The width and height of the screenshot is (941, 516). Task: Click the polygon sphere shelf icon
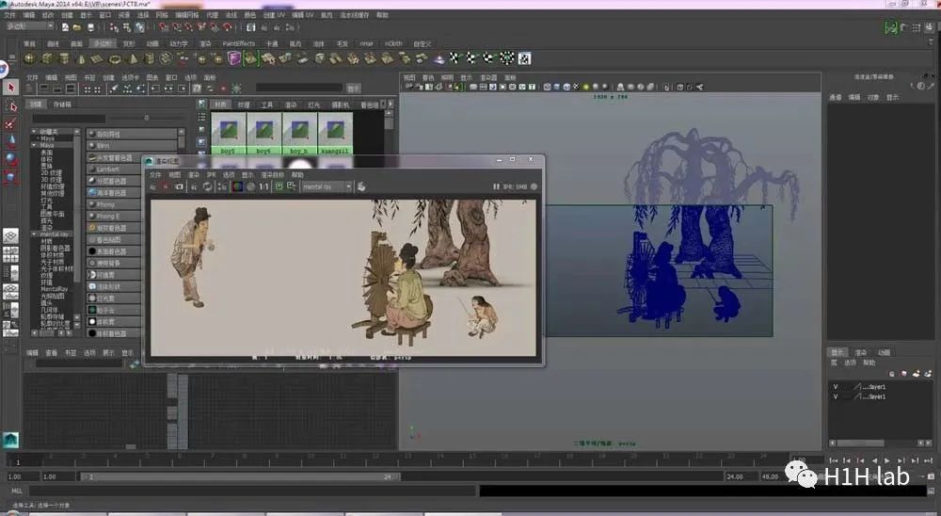(28, 58)
